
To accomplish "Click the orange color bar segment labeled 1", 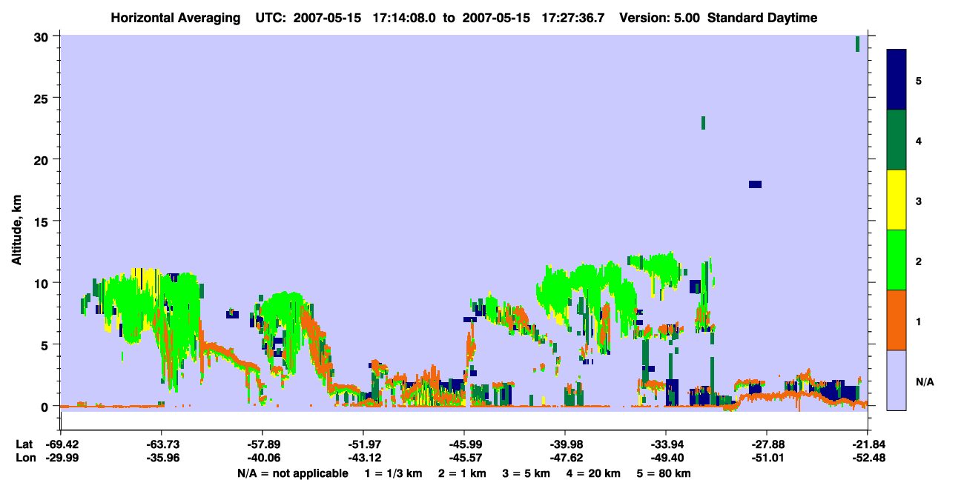I will coord(897,320).
